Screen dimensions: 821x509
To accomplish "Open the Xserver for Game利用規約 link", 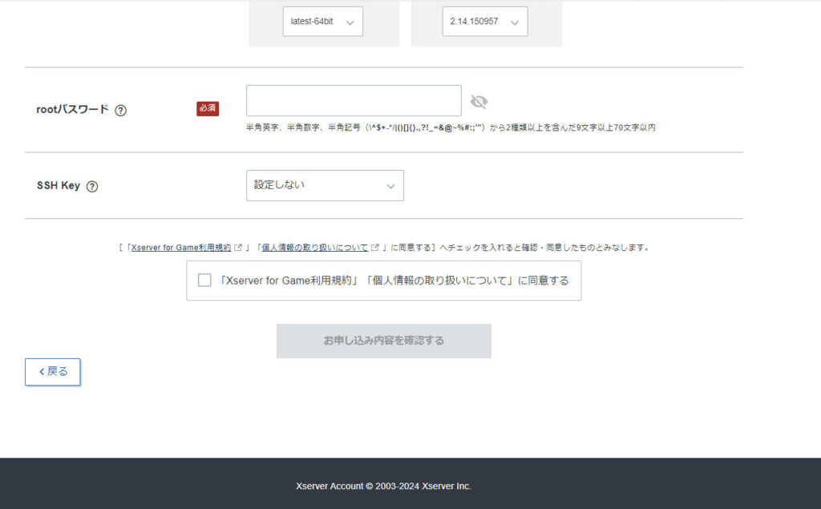I will coord(181,248).
